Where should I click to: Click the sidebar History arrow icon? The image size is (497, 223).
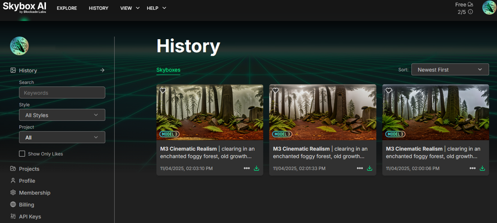(102, 70)
